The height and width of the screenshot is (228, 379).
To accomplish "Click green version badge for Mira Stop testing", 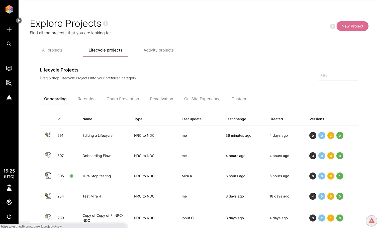I will [340, 176].
